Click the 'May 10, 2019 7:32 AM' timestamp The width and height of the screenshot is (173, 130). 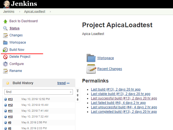[35, 117]
